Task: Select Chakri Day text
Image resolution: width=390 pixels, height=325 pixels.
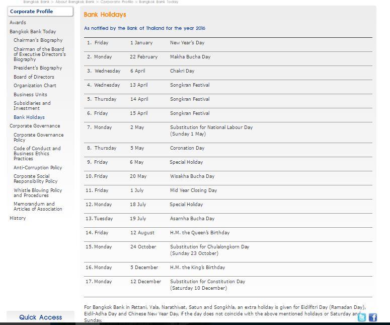Action: pos(182,71)
